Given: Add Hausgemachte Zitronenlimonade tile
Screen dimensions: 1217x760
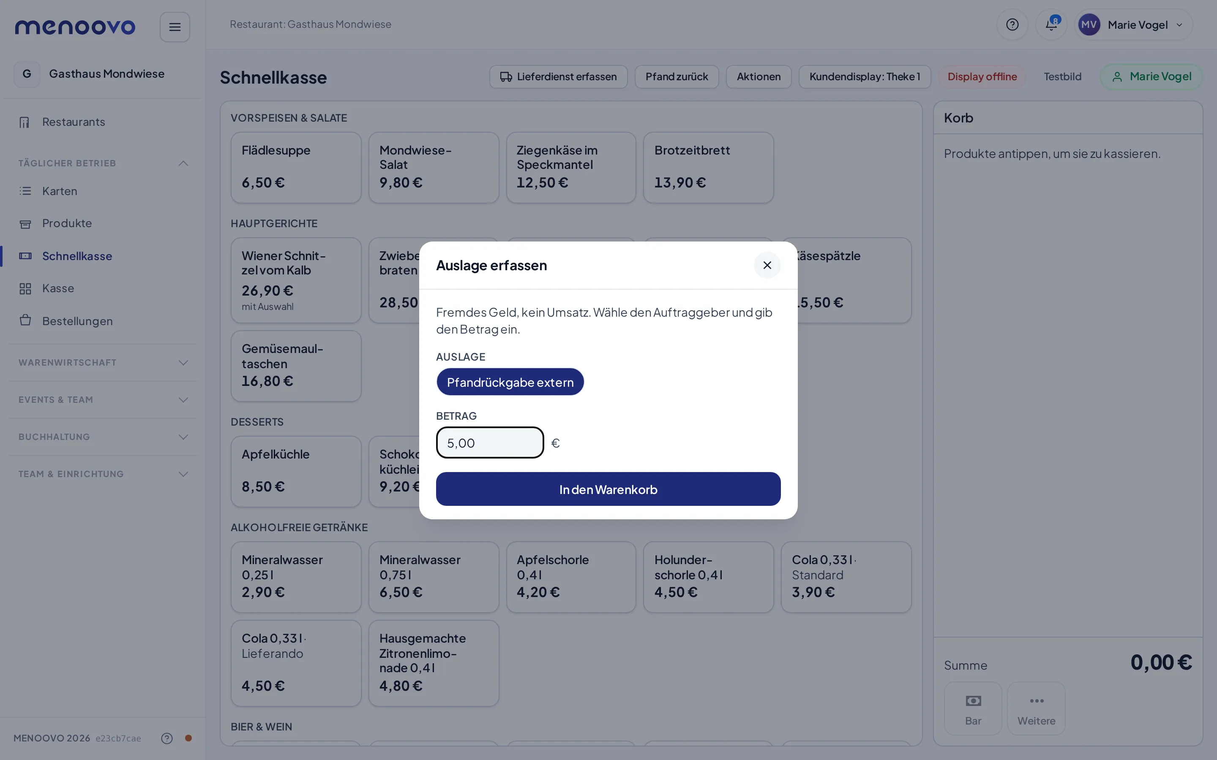Looking at the screenshot, I should pos(434,663).
